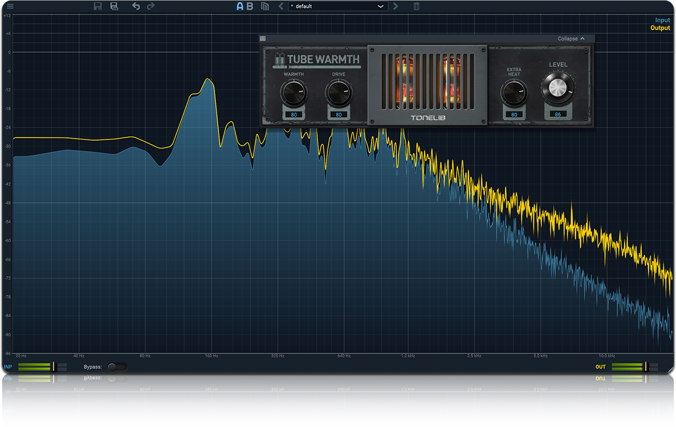This screenshot has width=676, height=427.
Task: Switch to the B state
Action: click(x=250, y=6)
